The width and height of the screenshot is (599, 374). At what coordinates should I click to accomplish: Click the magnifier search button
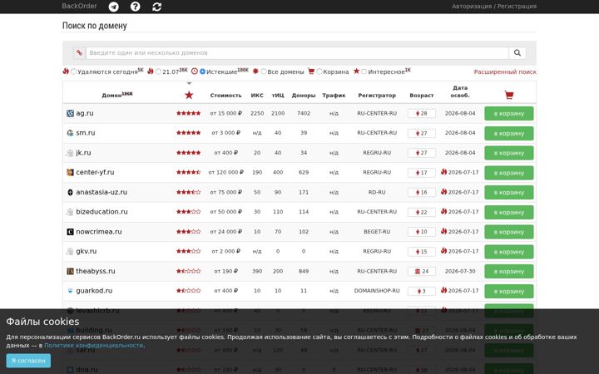(x=517, y=53)
